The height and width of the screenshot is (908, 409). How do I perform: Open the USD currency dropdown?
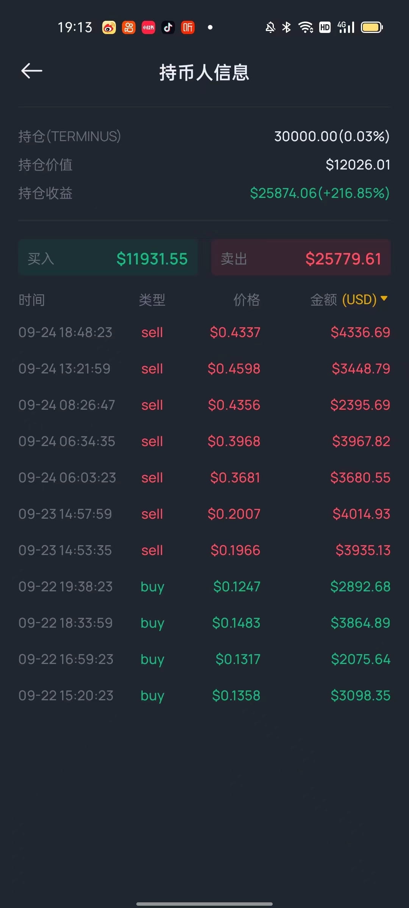359,300
